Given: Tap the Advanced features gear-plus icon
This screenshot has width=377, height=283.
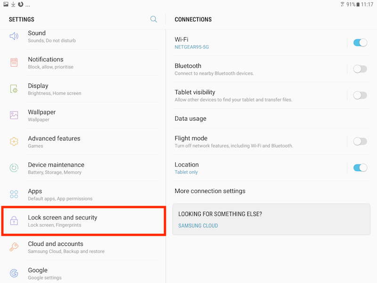Looking at the screenshot, I should [x=14, y=141].
